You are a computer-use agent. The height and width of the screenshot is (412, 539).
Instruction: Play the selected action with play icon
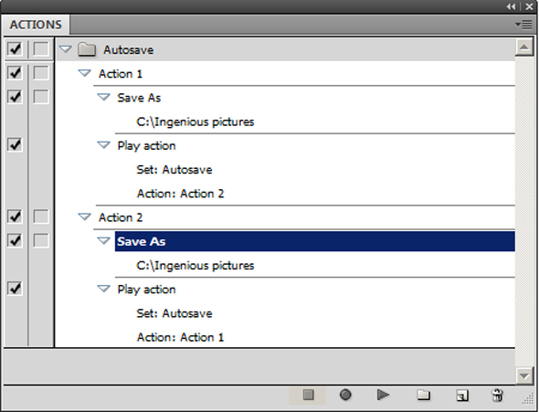(x=383, y=395)
